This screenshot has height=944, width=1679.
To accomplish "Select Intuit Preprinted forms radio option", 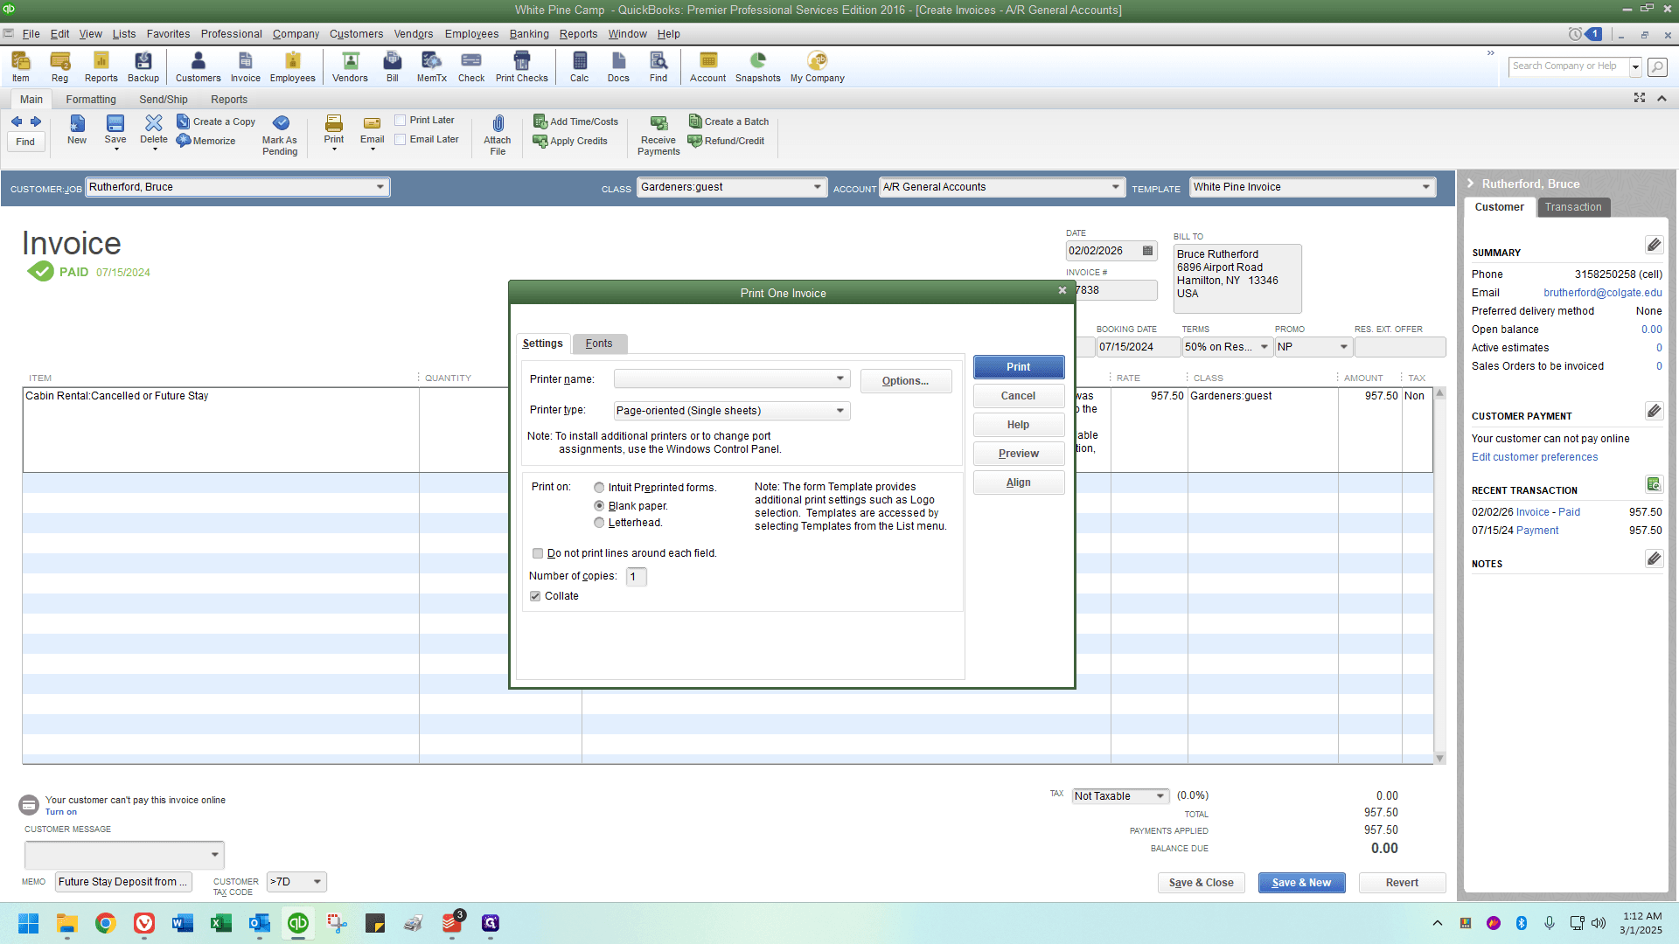I will pyautogui.click(x=599, y=488).
